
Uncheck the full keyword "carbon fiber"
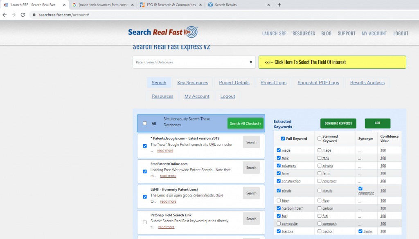(x=279, y=208)
